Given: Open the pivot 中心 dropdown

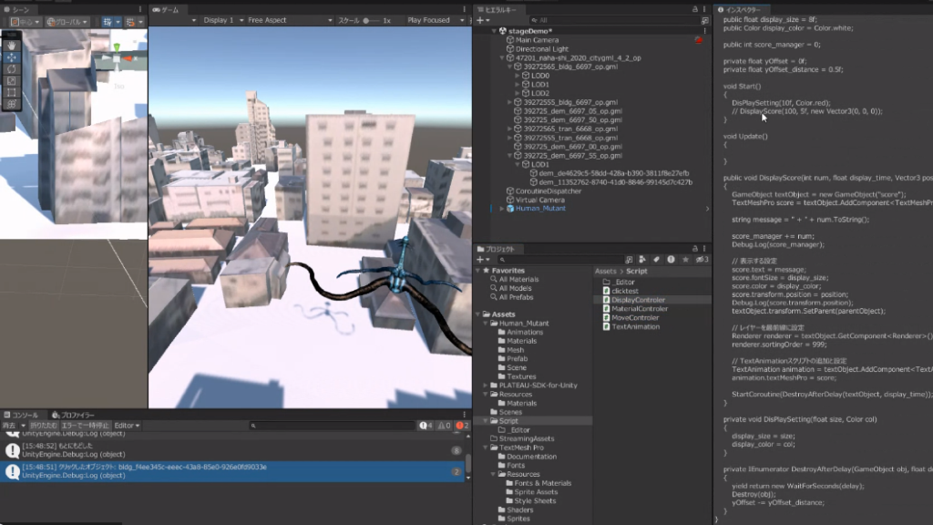Looking at the screenshot, I should (25, 22).
